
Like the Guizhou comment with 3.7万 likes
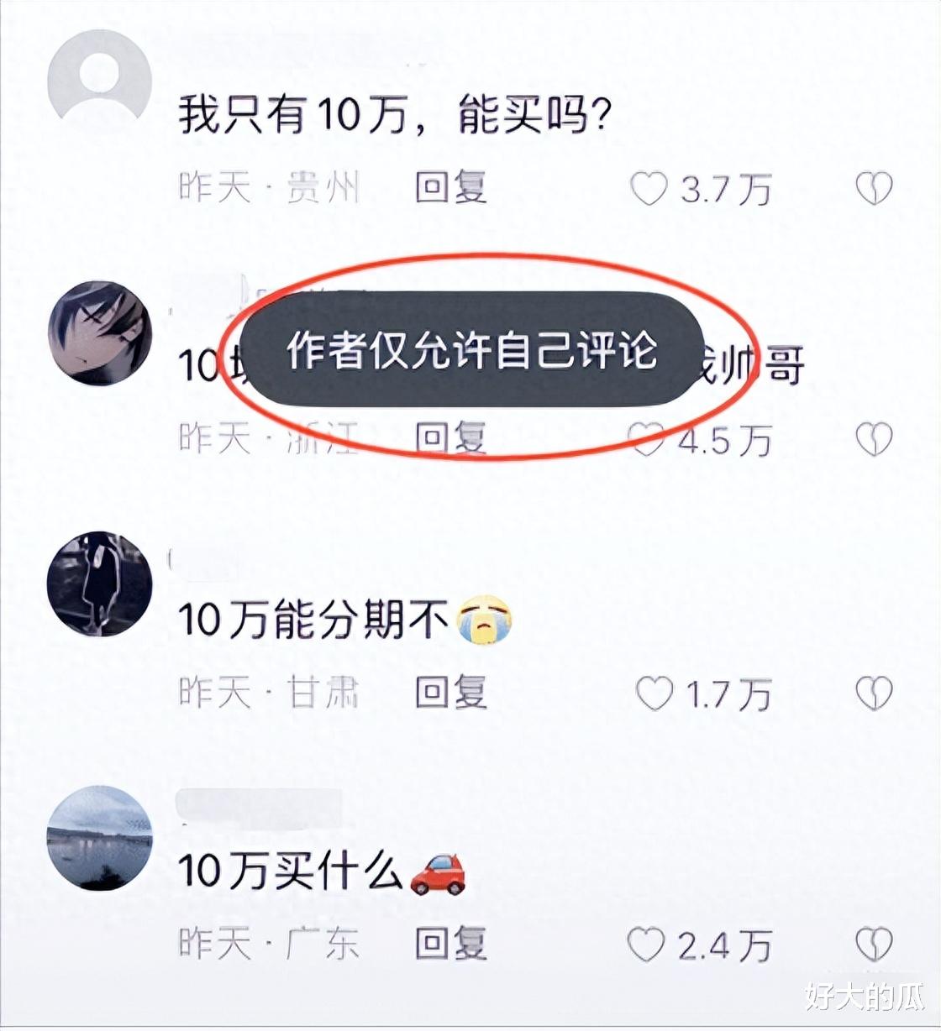coord(649,189)
